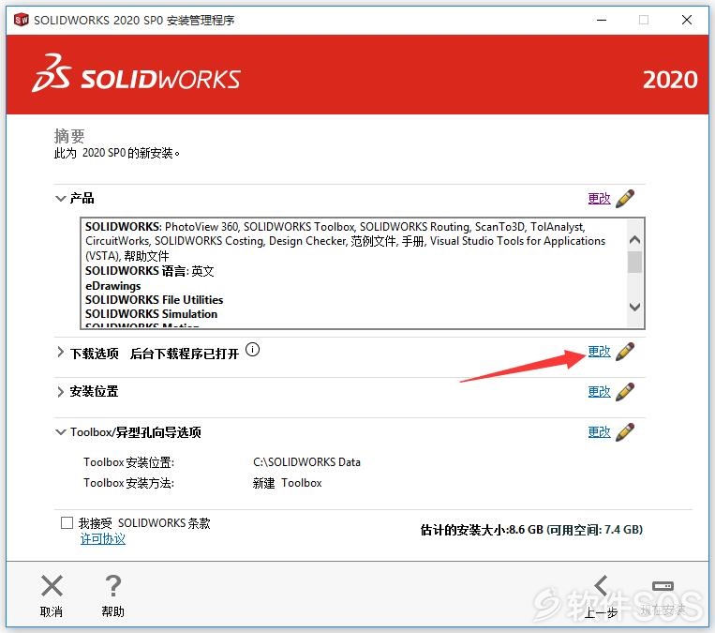
Task: Click 更改 link for Toolbox options
Action: [599, 431]
